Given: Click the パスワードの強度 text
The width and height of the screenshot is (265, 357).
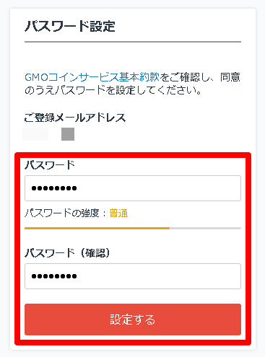Looking at the screenshot, I should pyautogui.click(x=62, y=213).
